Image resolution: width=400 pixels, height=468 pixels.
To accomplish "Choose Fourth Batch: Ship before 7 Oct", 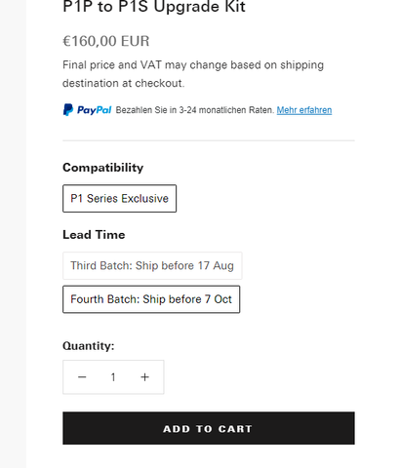I will pos(151,299).
